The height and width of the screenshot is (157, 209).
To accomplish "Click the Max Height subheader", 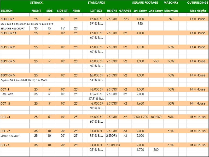I will coord(198,11).
